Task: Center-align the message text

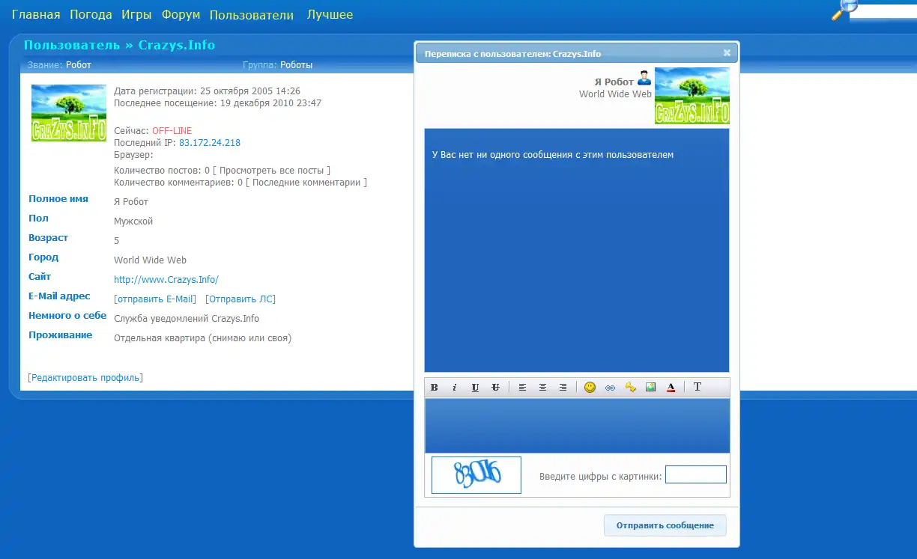Action: tap(542, 388)
